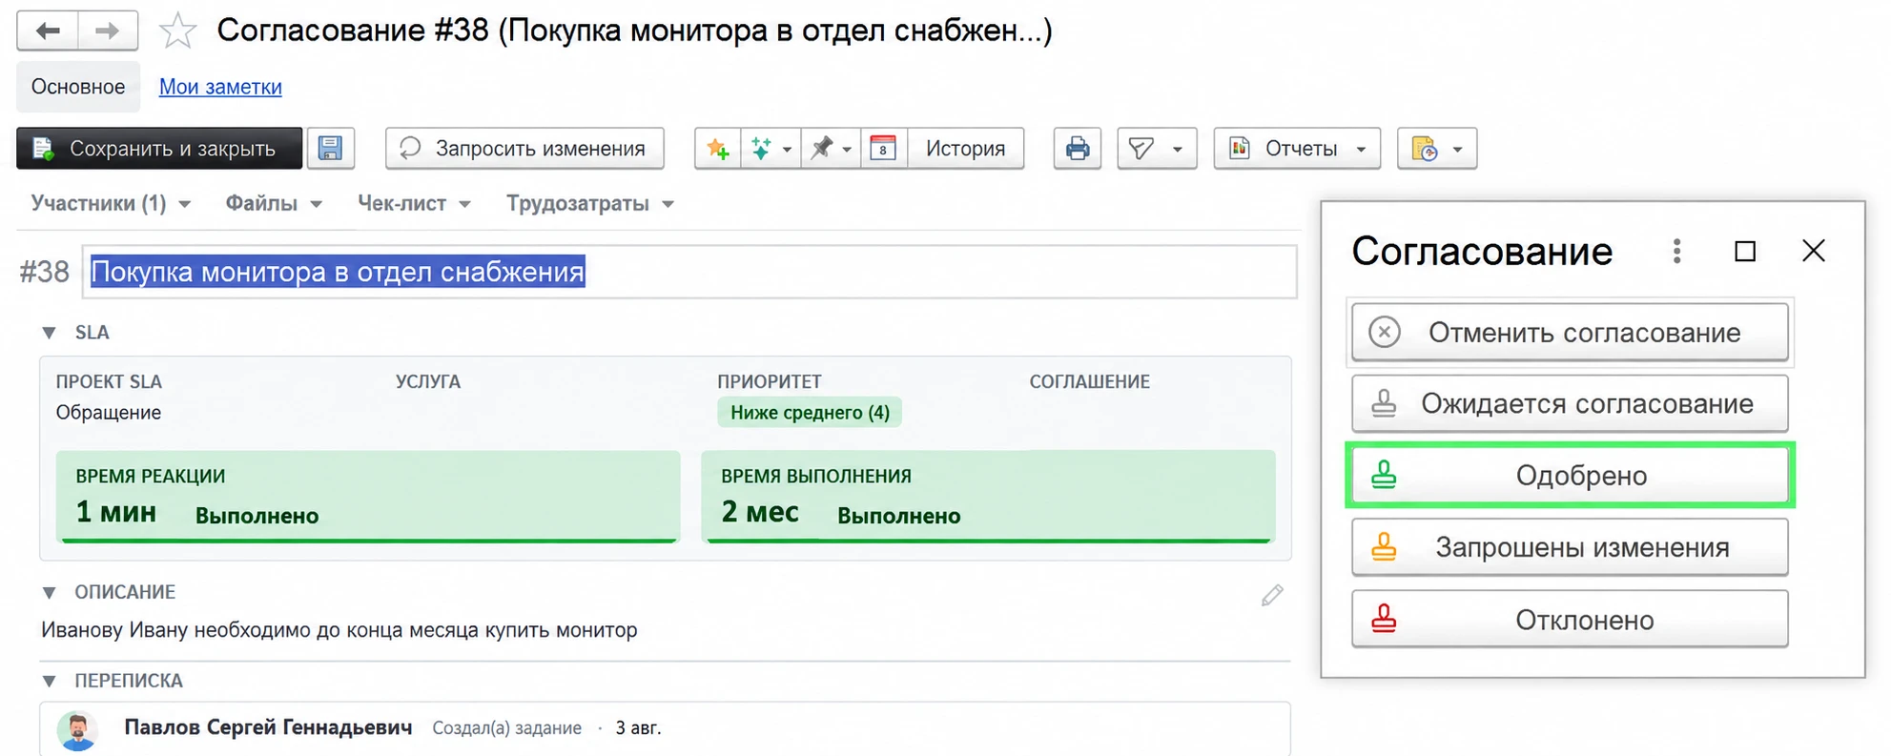Click the document with clock icon

(x=1424, y=149)
